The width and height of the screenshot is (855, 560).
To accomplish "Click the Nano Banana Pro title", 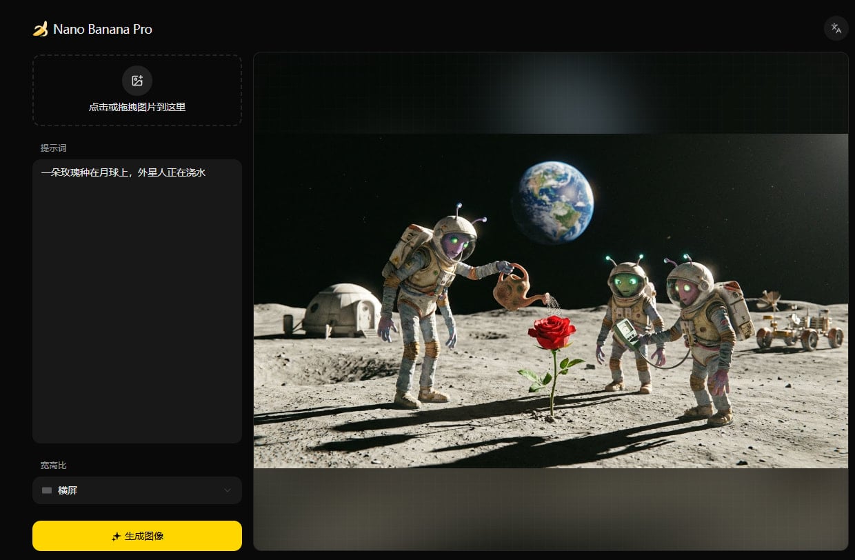I will [x=103, y=29].
